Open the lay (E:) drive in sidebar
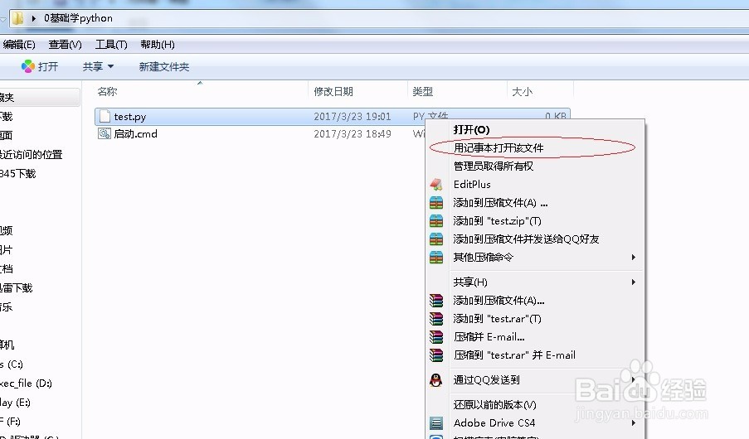 point(15,403)
